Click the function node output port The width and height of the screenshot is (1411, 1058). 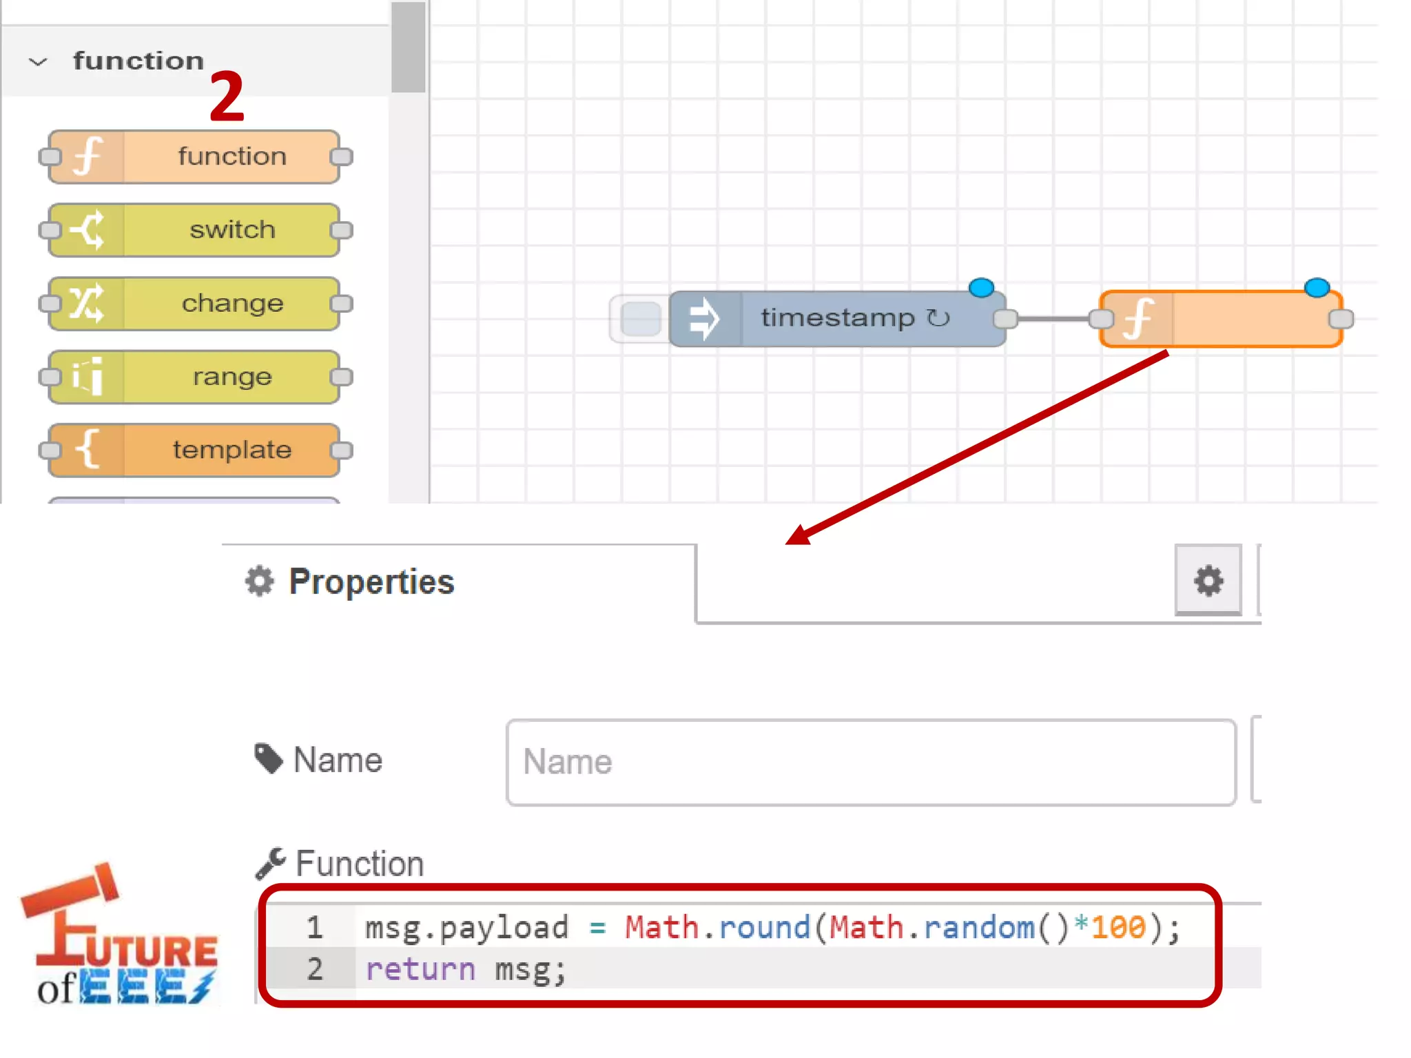(x=1341, y=319)
